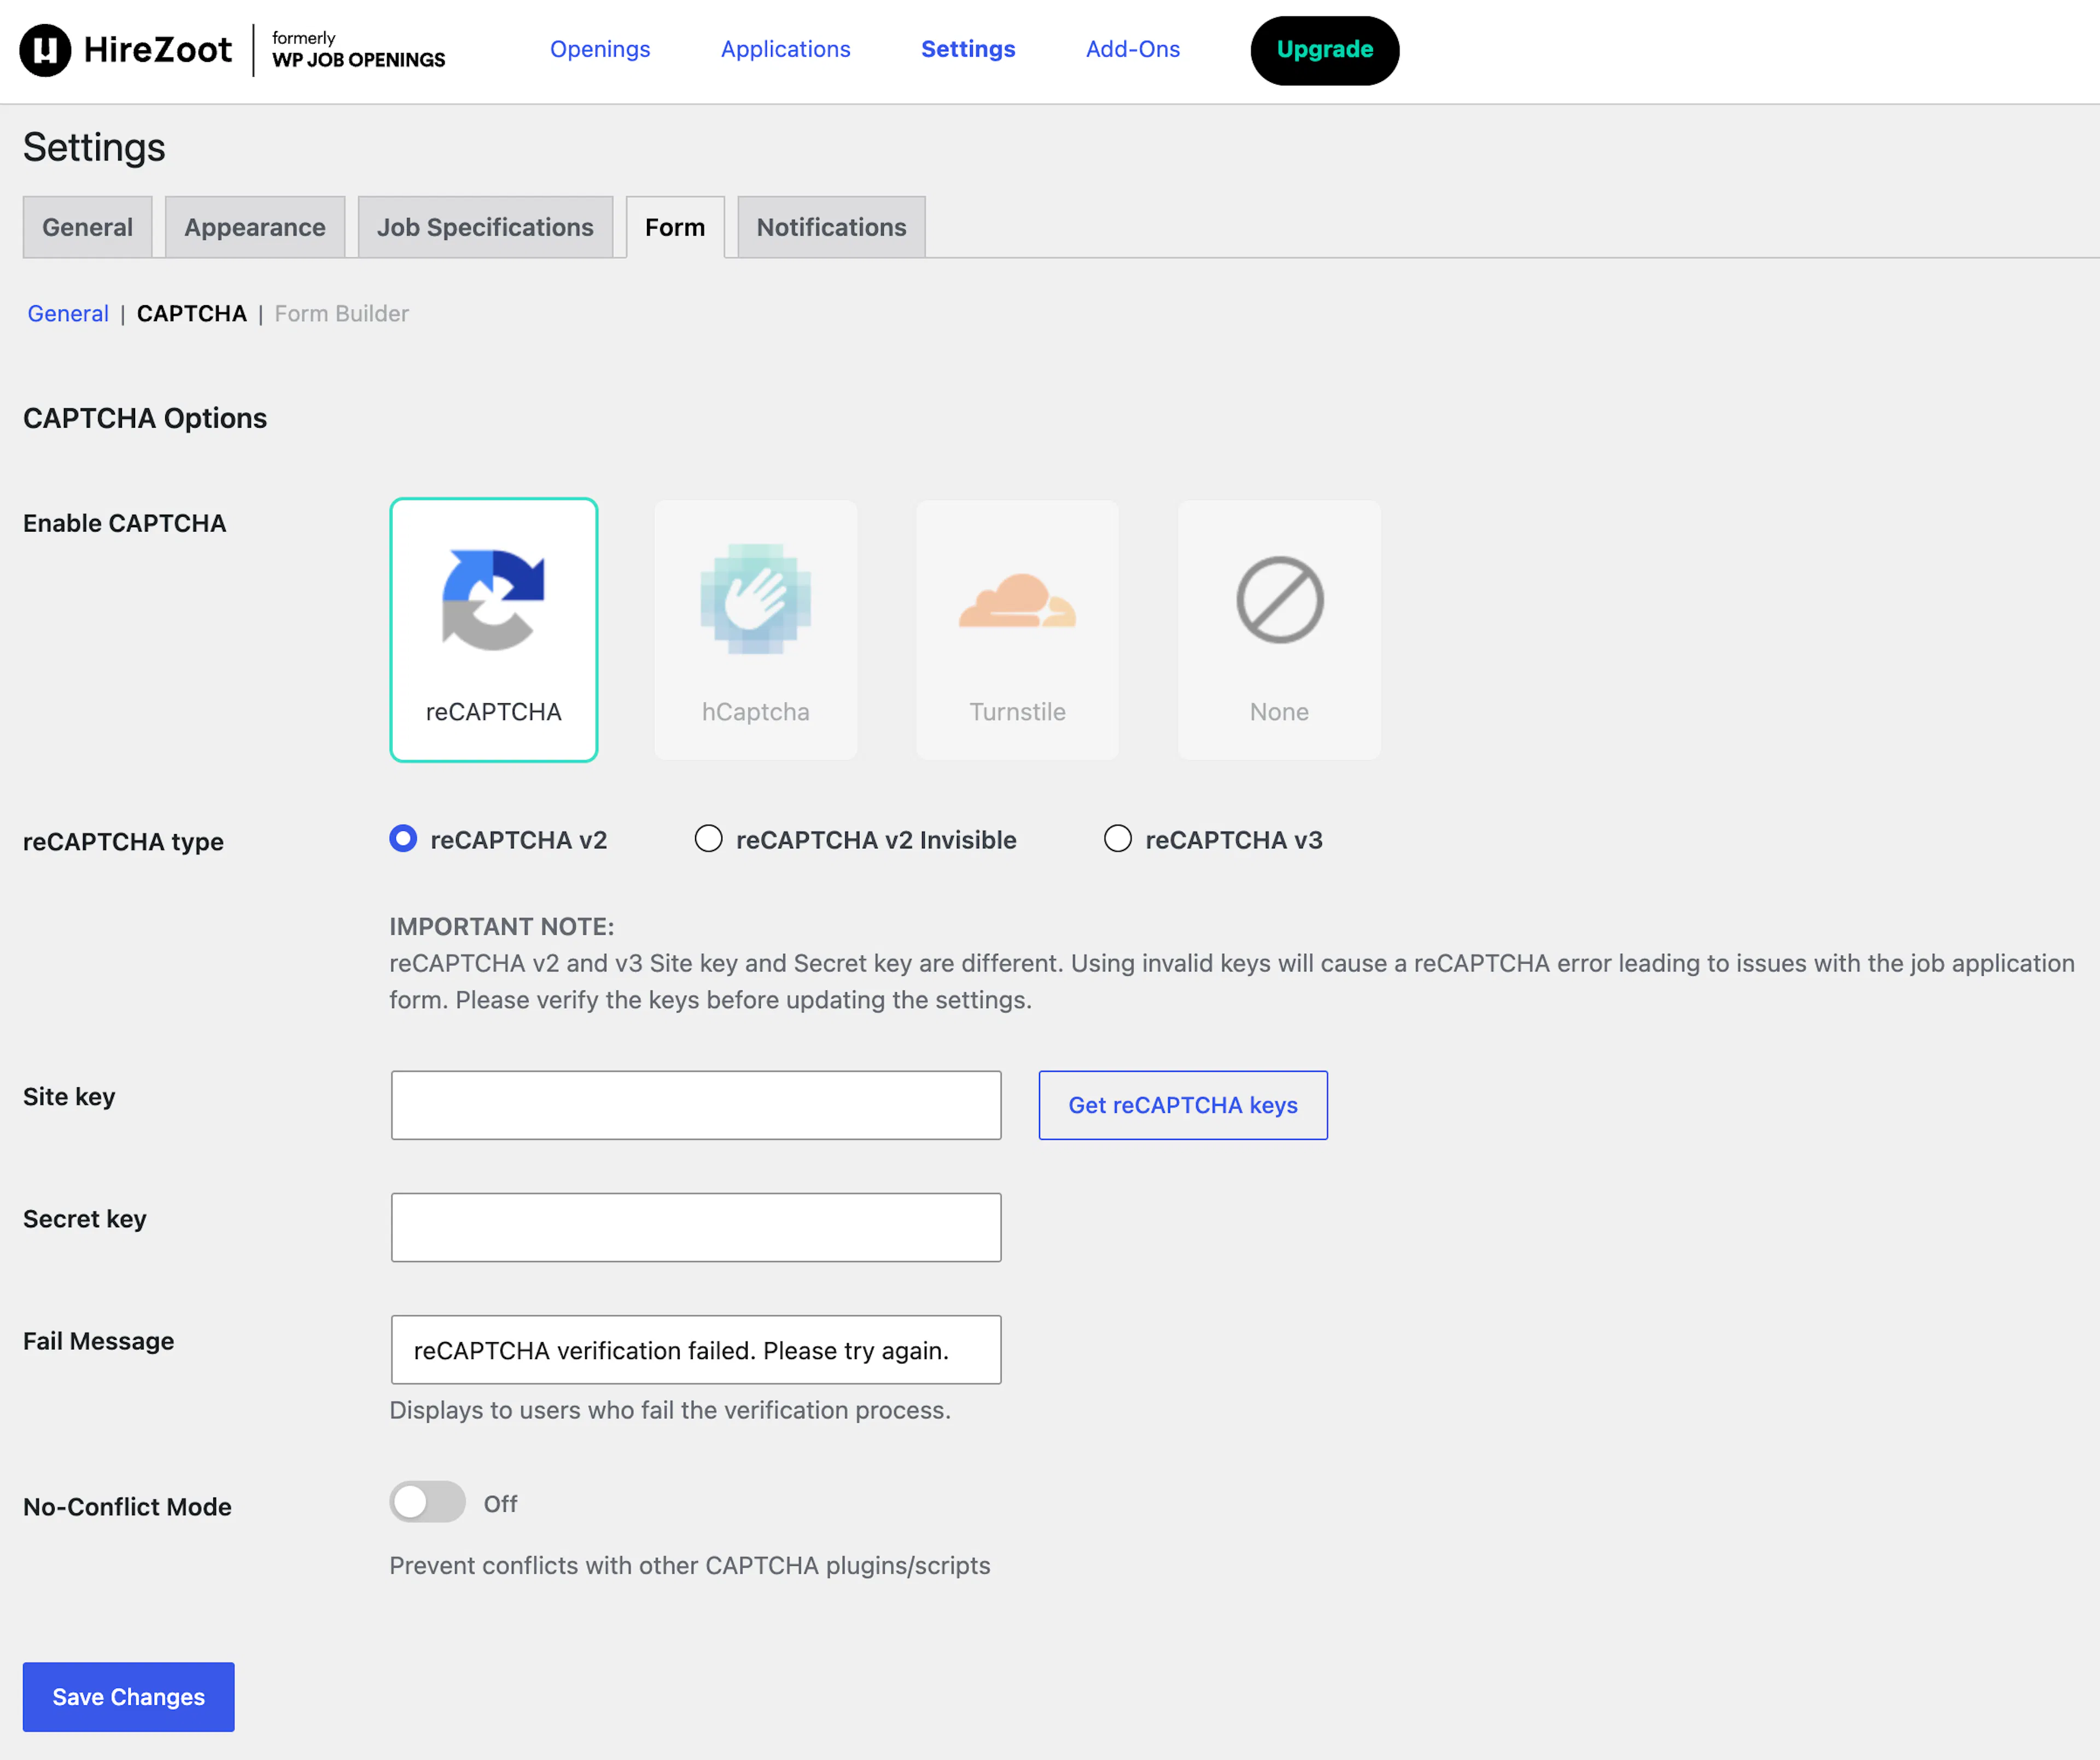The height and width of the screenshot is (1760, 2100).
Task: Click the None card label text
Action: (1279, 712)
